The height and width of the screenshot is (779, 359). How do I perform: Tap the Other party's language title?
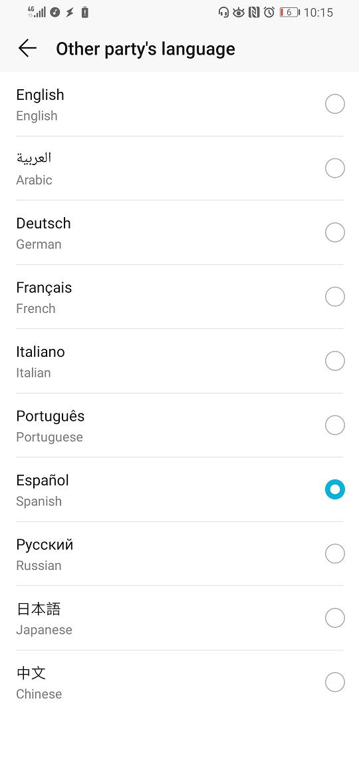(x=146, y=49)
